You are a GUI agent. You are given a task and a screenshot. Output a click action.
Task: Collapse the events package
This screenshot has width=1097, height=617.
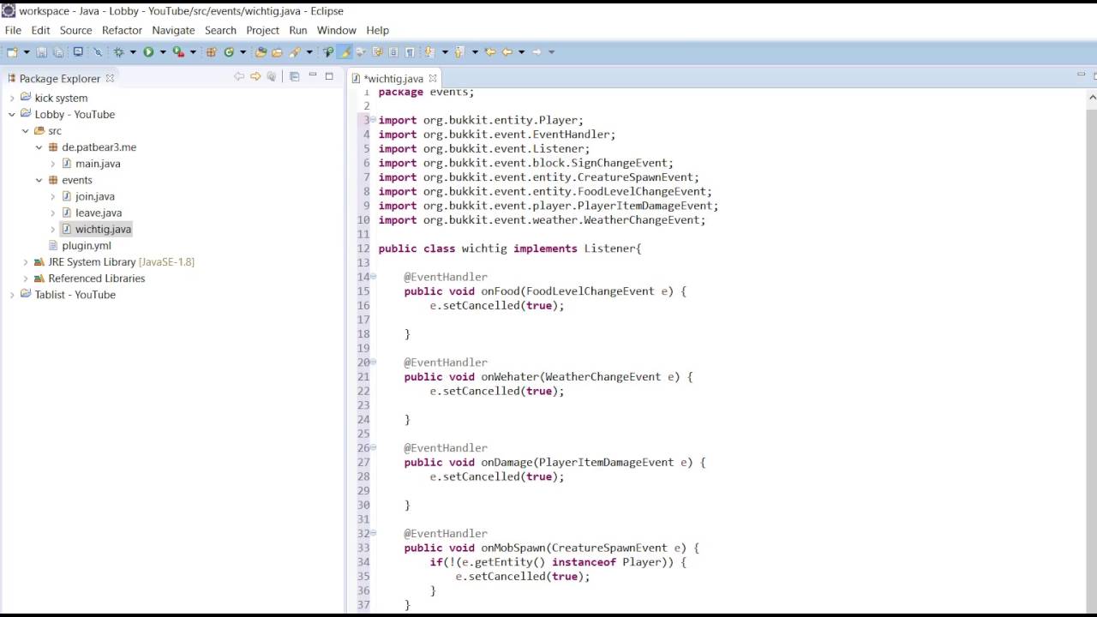point(39,180)
